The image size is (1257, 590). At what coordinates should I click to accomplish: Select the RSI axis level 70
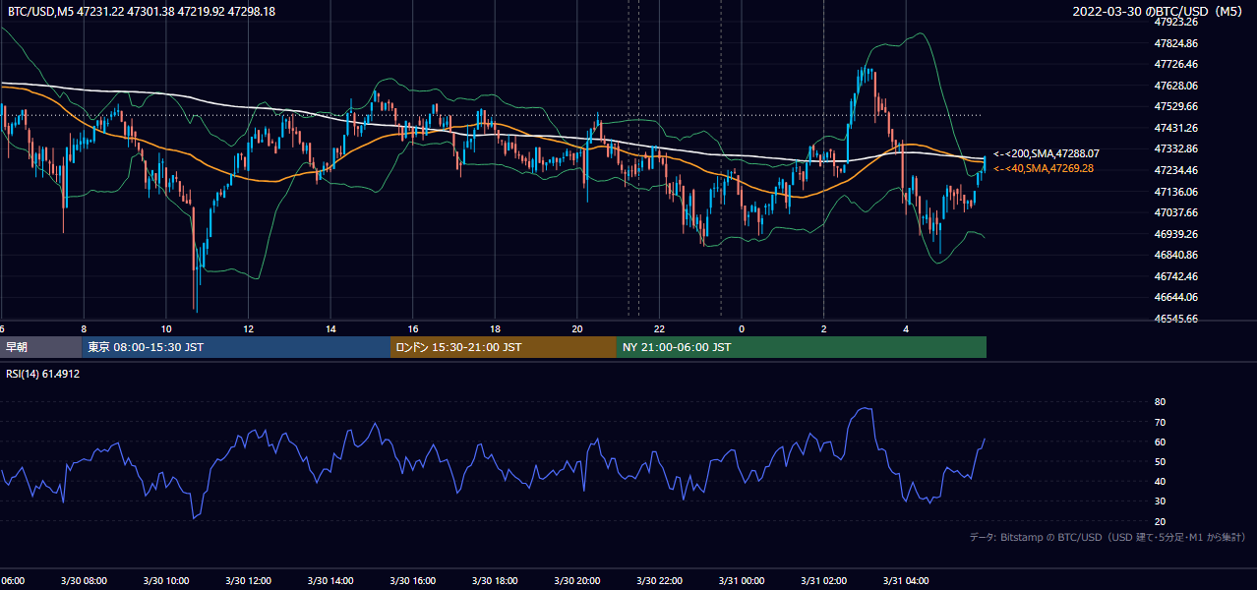tap(1160, 422)
